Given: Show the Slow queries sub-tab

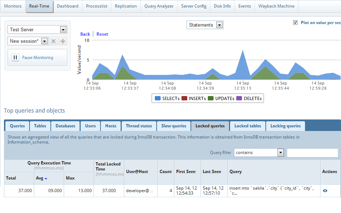Looking at the screenshot, I should click(174, 126).
